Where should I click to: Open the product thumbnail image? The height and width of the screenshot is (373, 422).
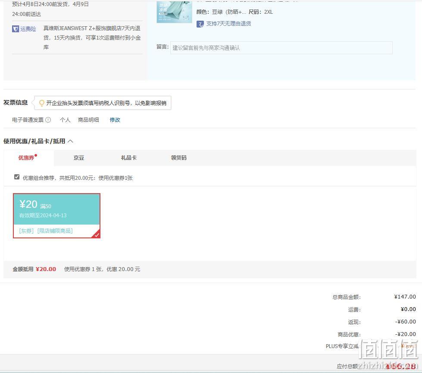pyautogui.click(x=174, y=12)
